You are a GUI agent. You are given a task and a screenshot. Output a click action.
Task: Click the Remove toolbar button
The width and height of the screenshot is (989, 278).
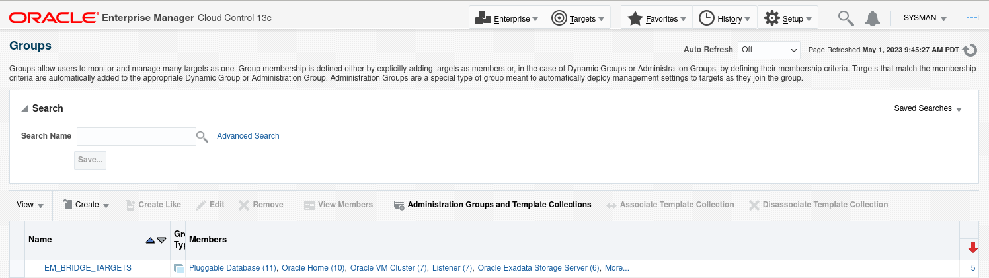click(261, 205)
